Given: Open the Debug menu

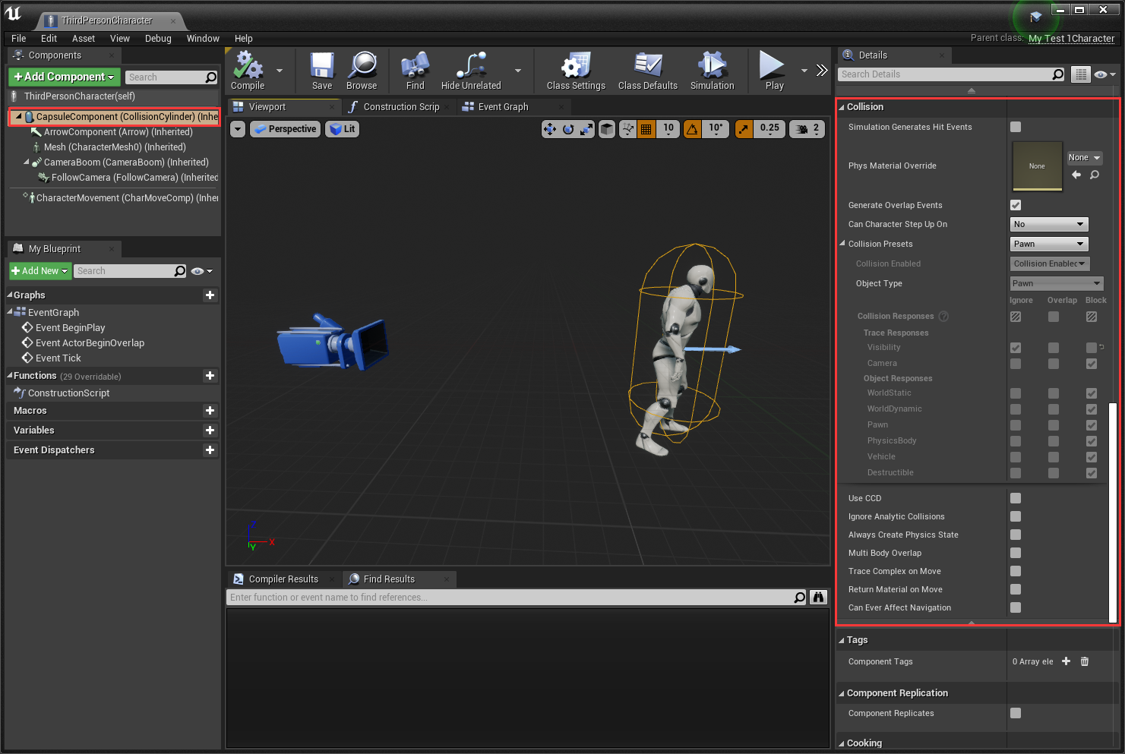Looking at the screenshot, I should (x=158, y=39).
